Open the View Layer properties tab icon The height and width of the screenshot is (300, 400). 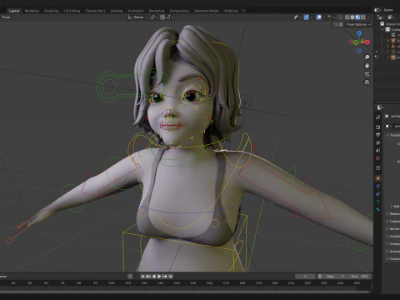pyautogui.click(x=377, y=142)
